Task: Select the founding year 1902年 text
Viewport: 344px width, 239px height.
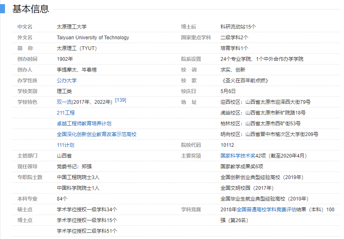Action: pyautogui.click(x=65, y=59)
